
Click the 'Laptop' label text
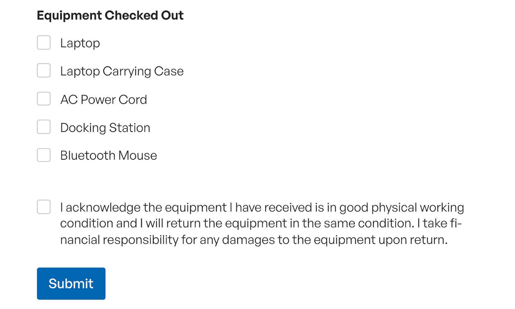coord(80,43)
